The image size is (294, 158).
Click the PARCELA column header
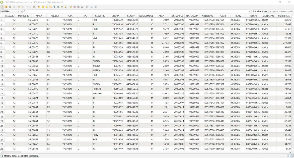(x=54, y=16)
